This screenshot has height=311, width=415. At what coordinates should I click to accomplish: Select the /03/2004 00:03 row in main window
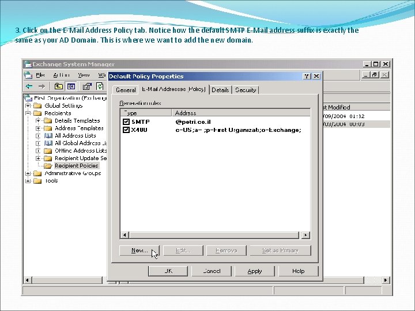pyautogui.click(x=356, y=124)
